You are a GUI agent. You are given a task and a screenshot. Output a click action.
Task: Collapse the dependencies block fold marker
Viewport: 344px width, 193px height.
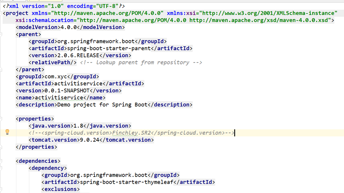[x=1, y=161]
